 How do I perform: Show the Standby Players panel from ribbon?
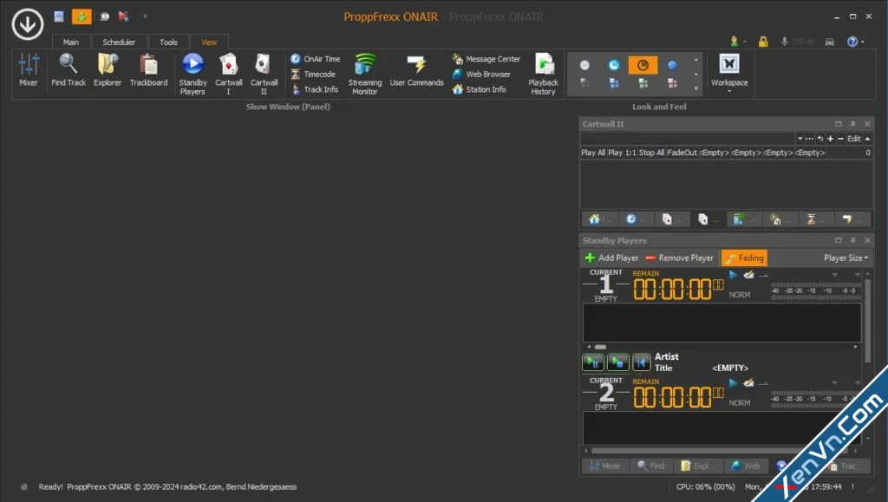pos(193,75)
